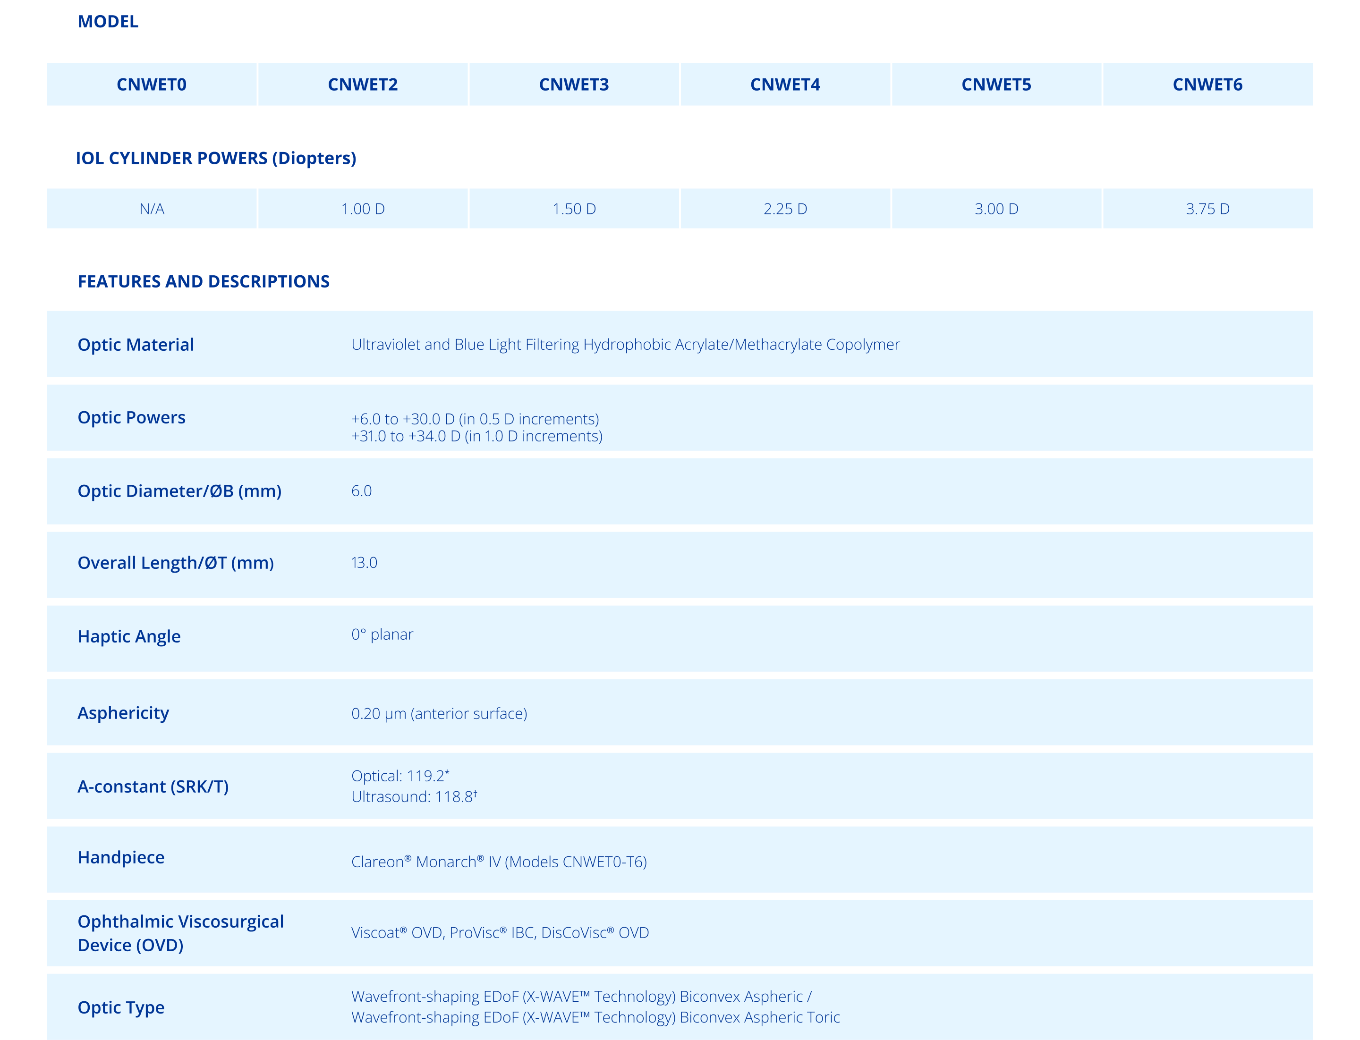Select the CNWET6 model cell
The height and width of the screenshot is (1040, 1360).
(x=1207, y=84)
